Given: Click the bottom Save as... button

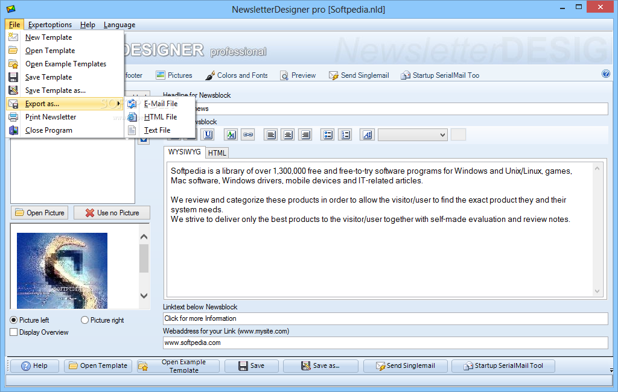Looking at the screenshot, I should pyautogui.click(x=320, y=365).
